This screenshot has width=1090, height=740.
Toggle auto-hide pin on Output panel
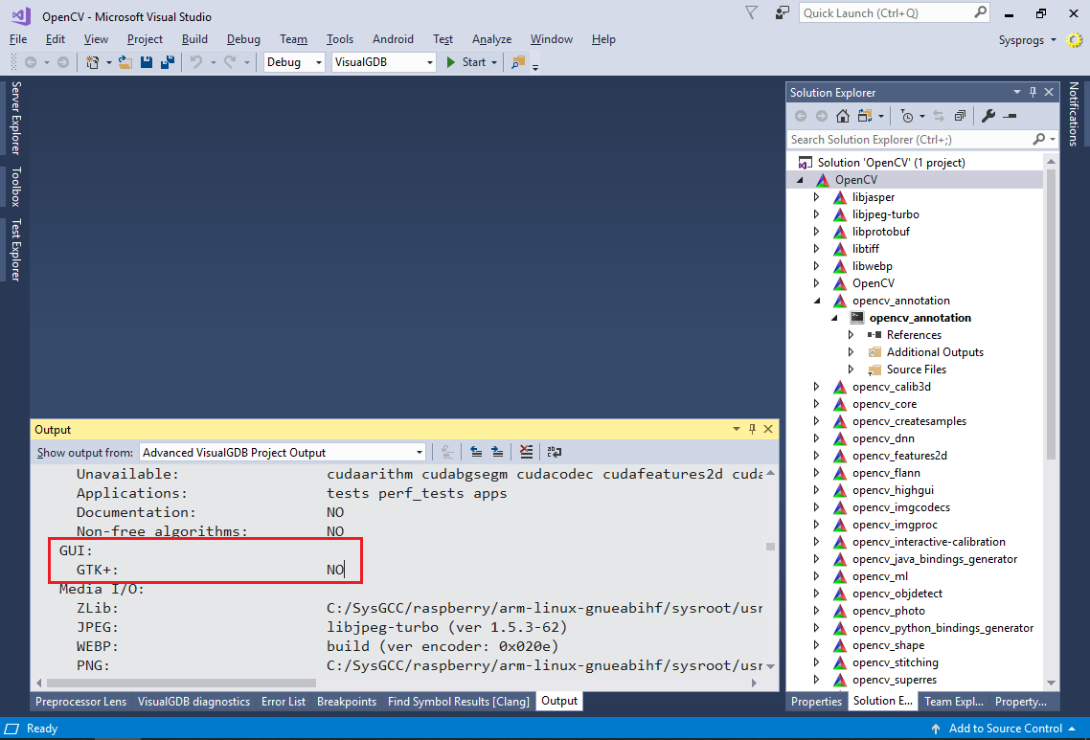click(752, 430)
